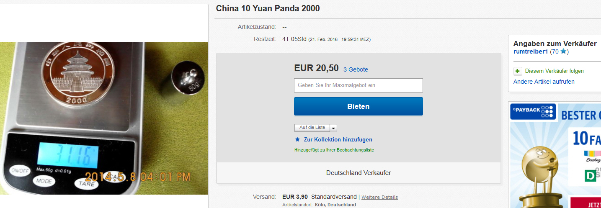
Task: Click the Payback logo in the advertisement
Action: 533,112
